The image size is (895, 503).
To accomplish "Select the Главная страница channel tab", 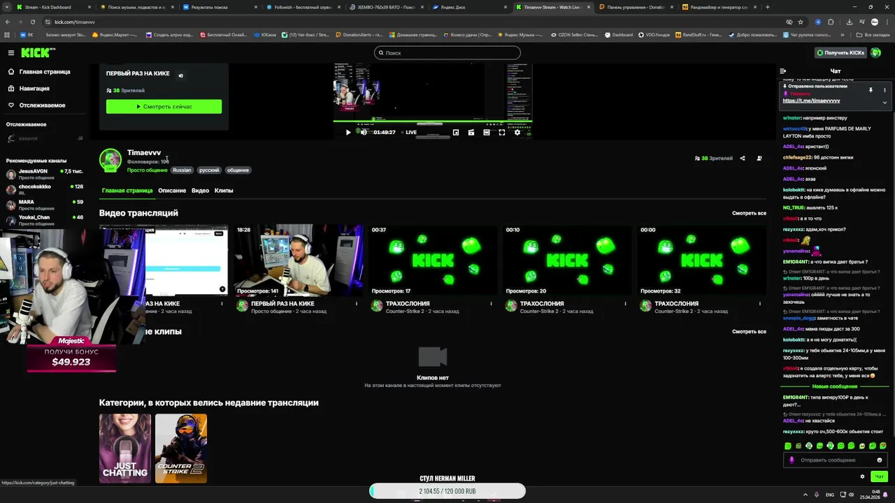I will [127, 191].
